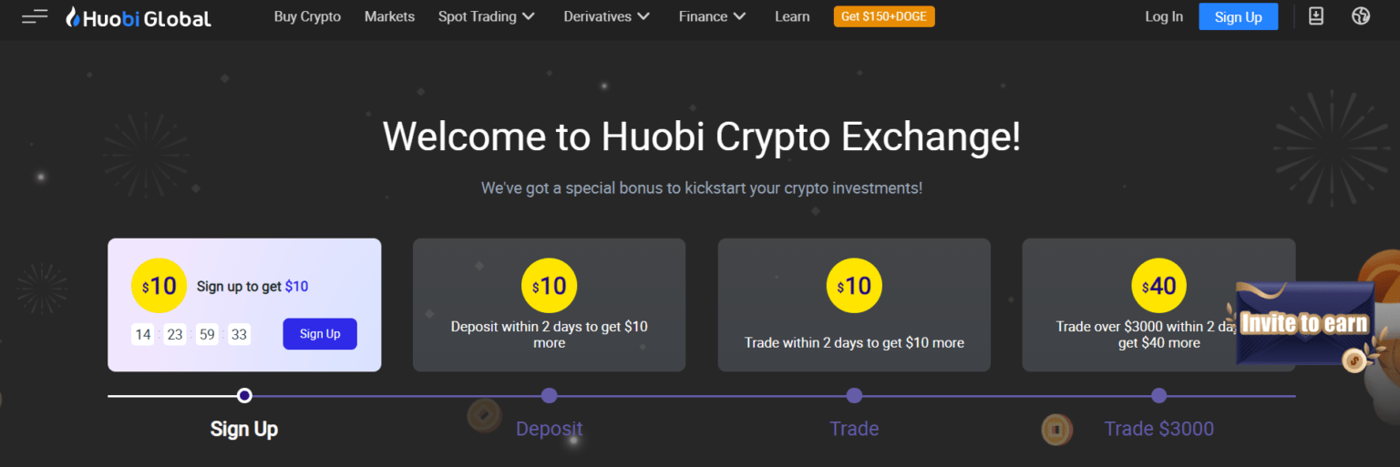Expand the Derivatives dropdown

point(607,16)
